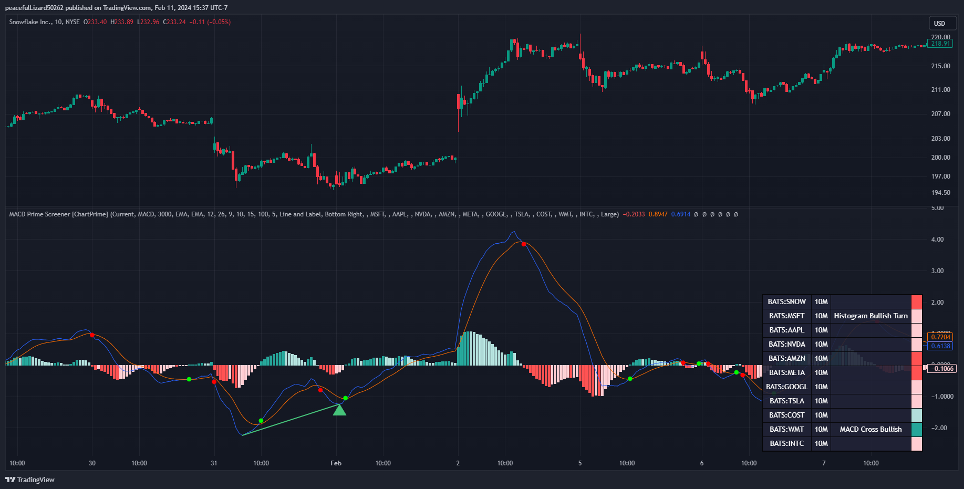
Task: Click the blue 0.6138 MACD value label
Action: click(x=940, y=346)
